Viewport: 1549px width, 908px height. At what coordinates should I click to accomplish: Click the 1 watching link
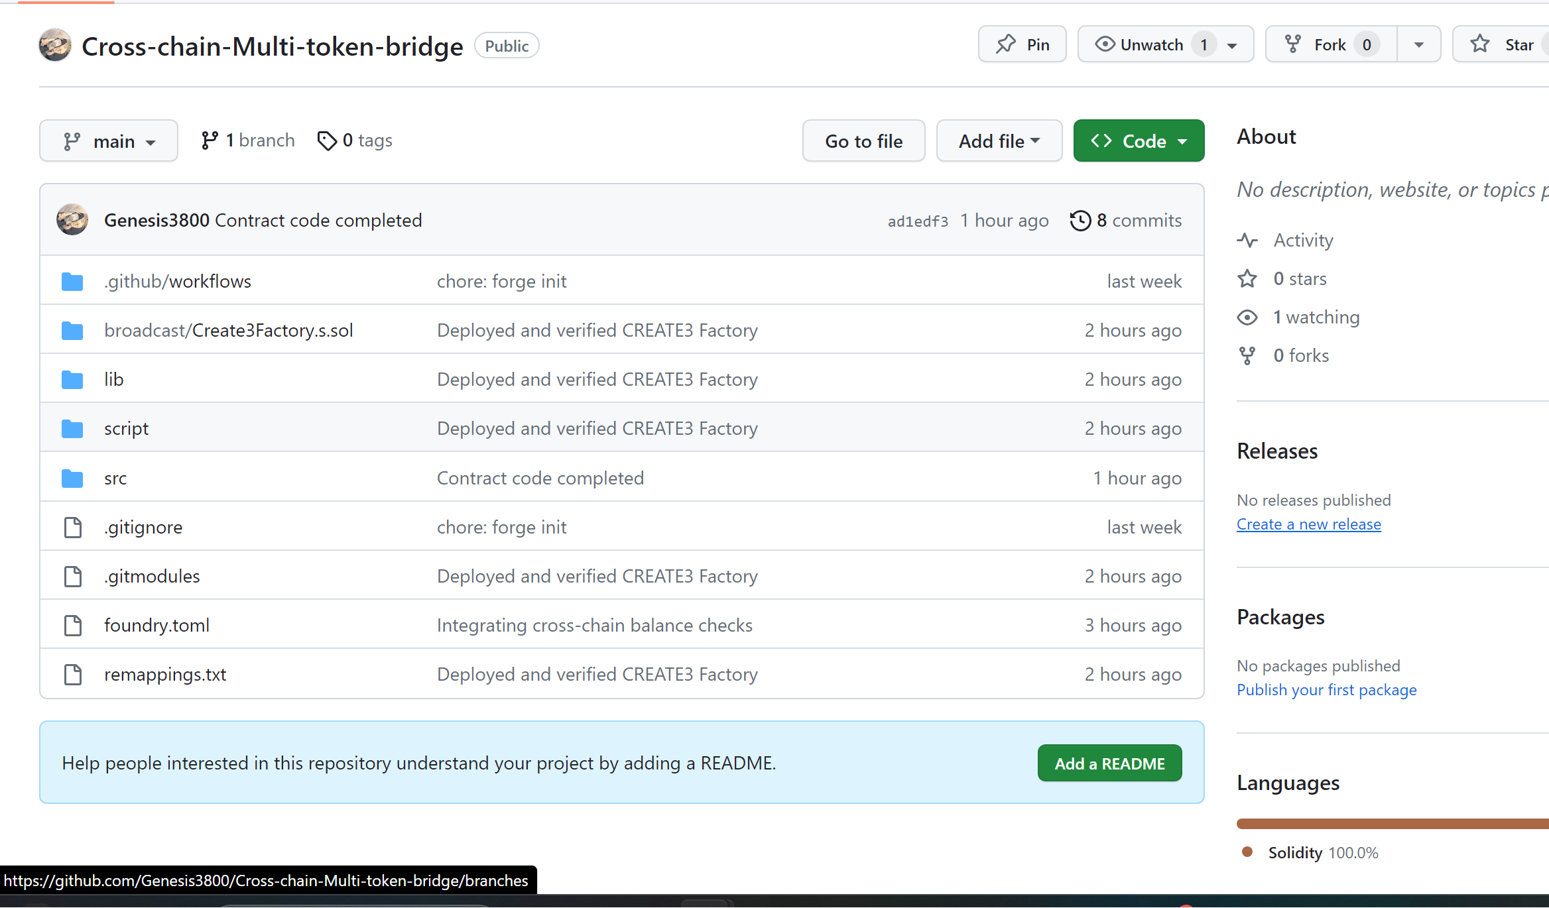(1316, 317)
